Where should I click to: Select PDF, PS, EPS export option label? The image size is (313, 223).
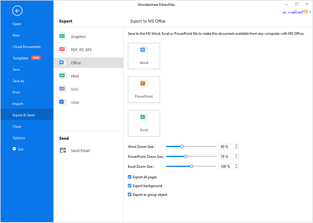81,50
